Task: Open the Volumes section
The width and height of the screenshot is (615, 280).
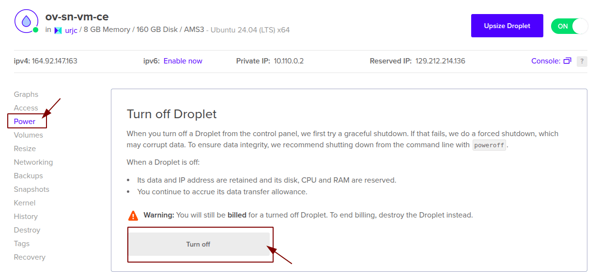Action: click(28, 135)
